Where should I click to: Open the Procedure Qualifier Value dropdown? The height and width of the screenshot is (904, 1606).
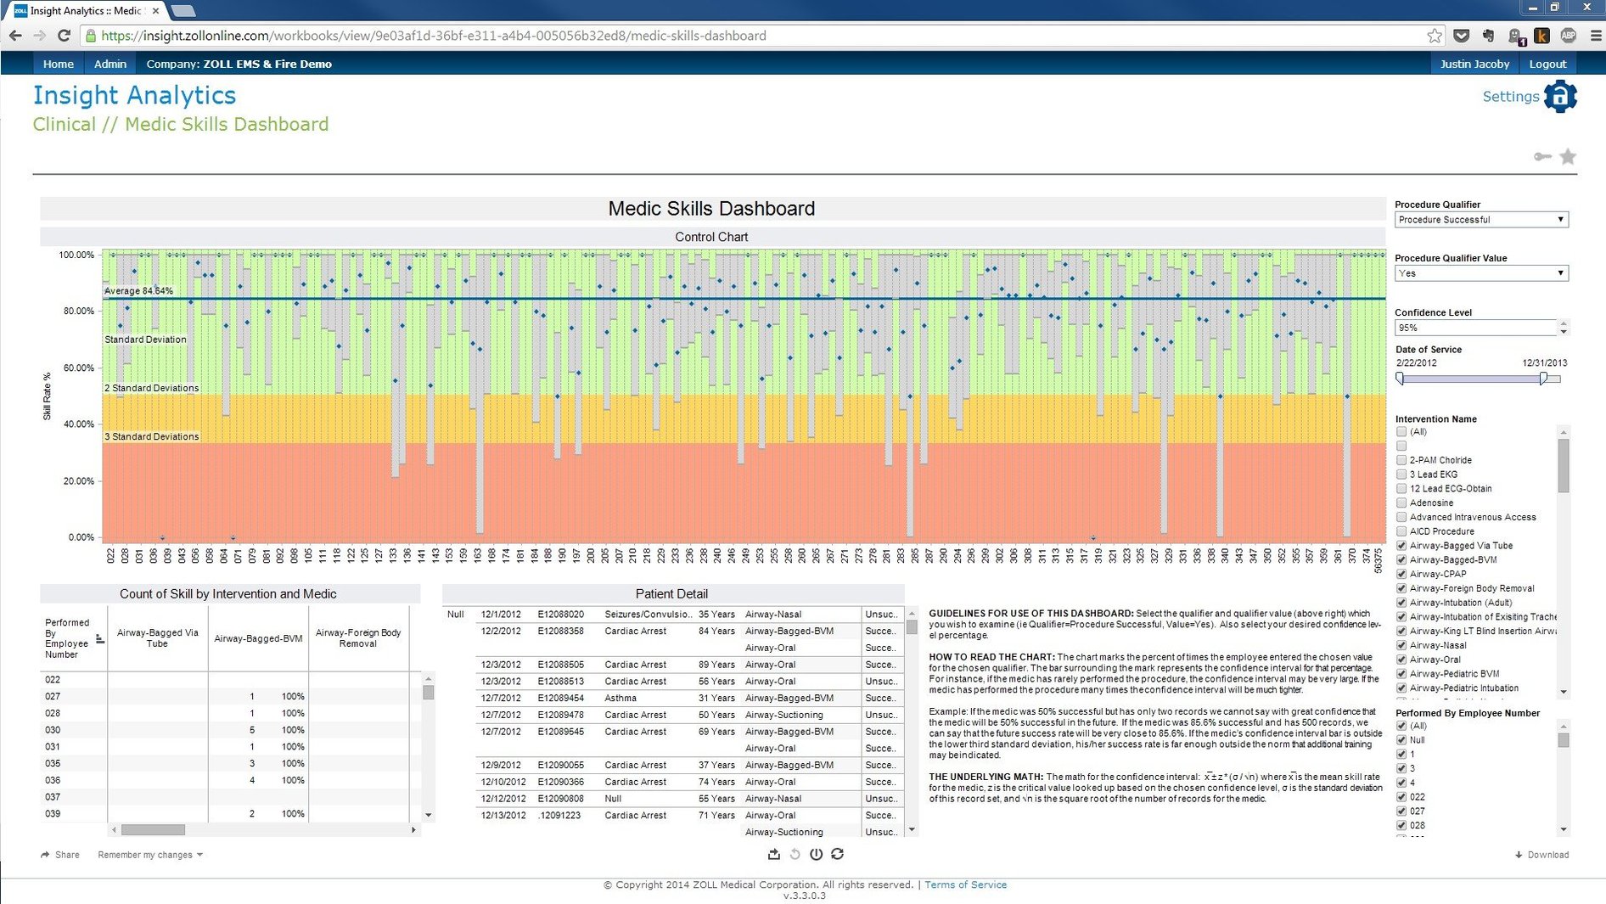click(1562, 272)
